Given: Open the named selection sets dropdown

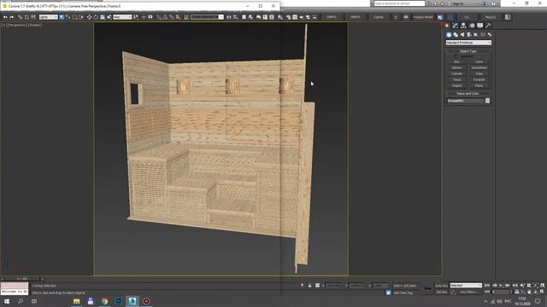Looking at the screenshot, I should click(x=207, y=17).
